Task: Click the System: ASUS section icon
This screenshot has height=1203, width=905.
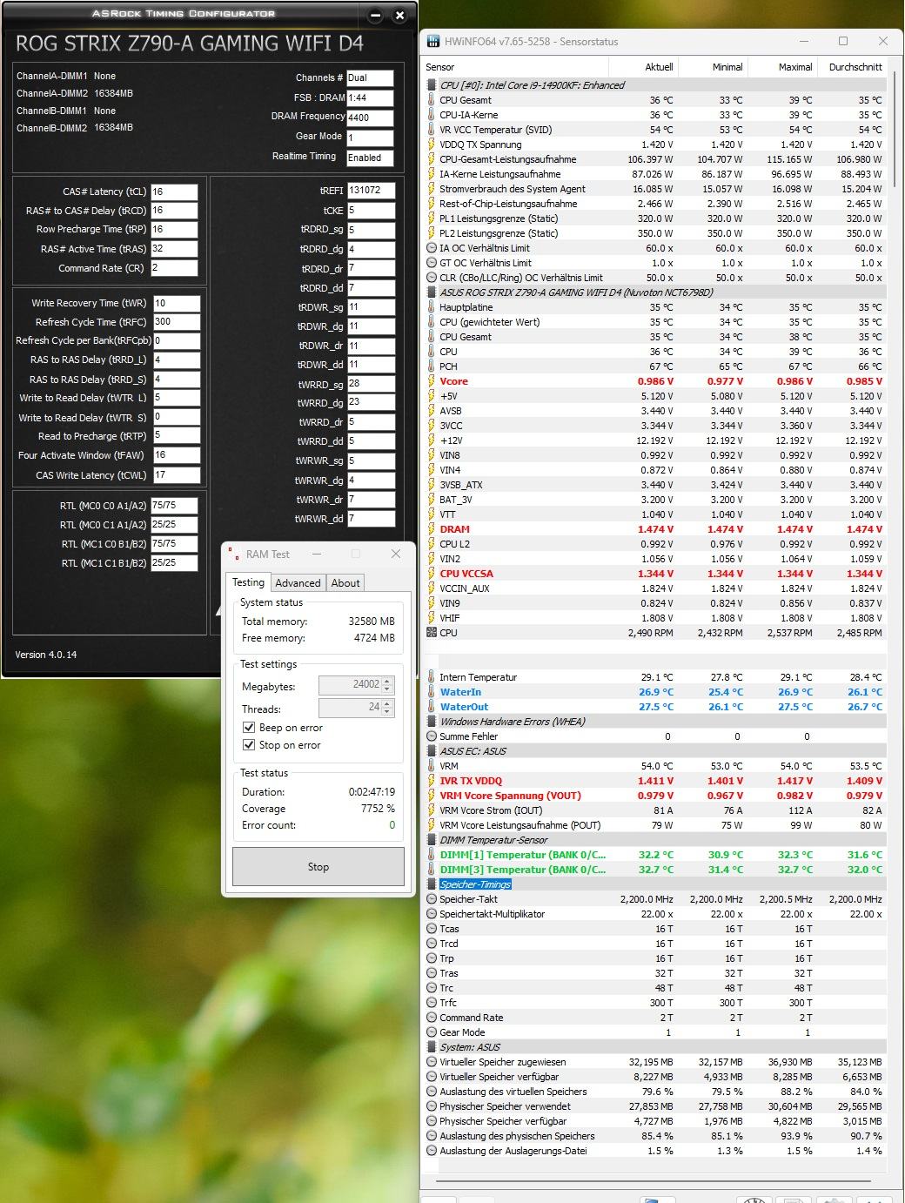Action: point(432,1047)
